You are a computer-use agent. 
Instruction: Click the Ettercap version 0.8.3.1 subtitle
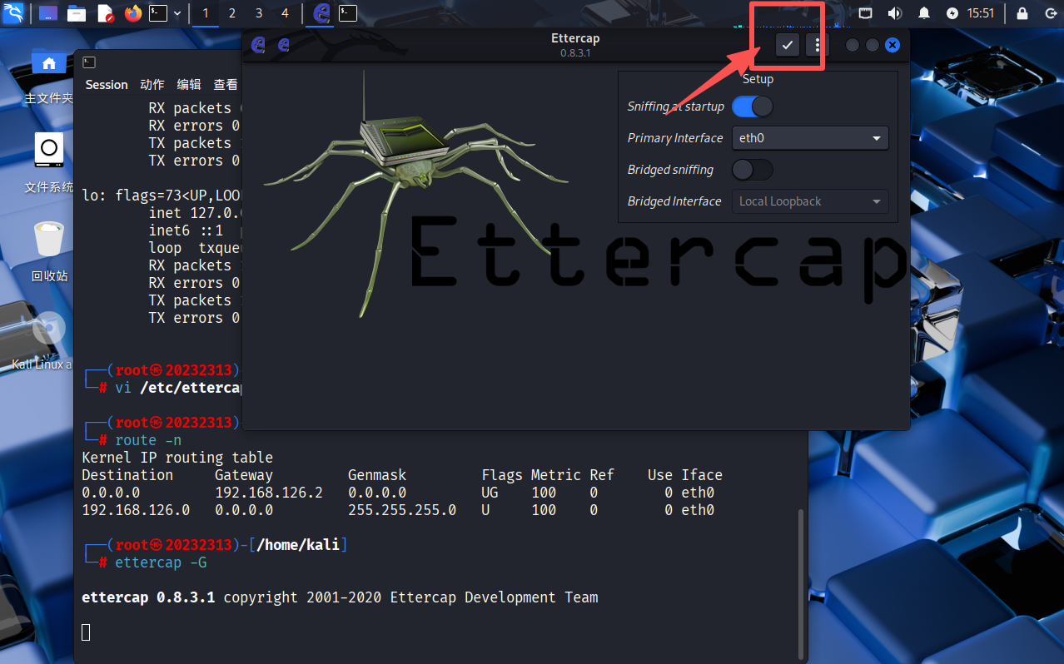[575, 52]
